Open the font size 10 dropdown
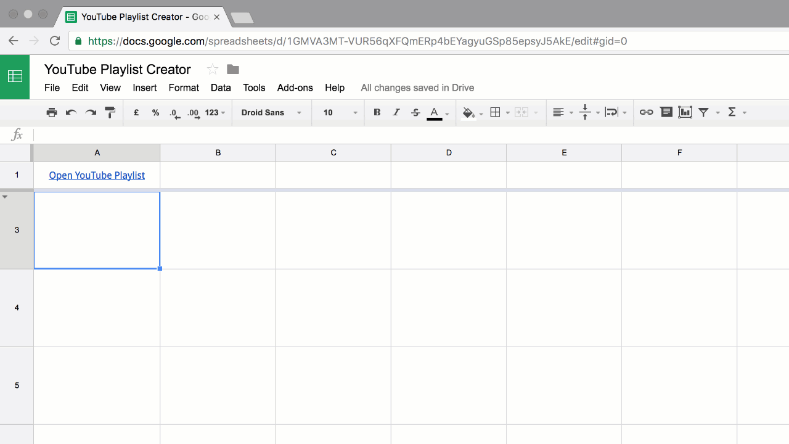 [x=340, y=112]
